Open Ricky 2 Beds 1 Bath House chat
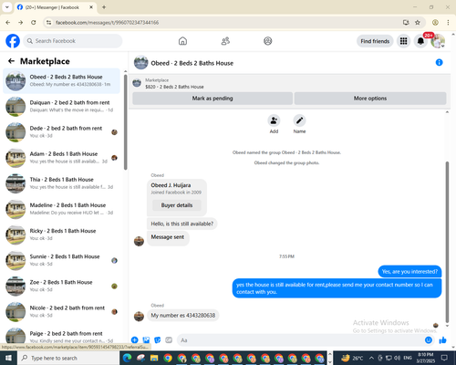Image resolution: width=456 pixels, height=365 pixels. pyautogui.click(x=62, y=235)
